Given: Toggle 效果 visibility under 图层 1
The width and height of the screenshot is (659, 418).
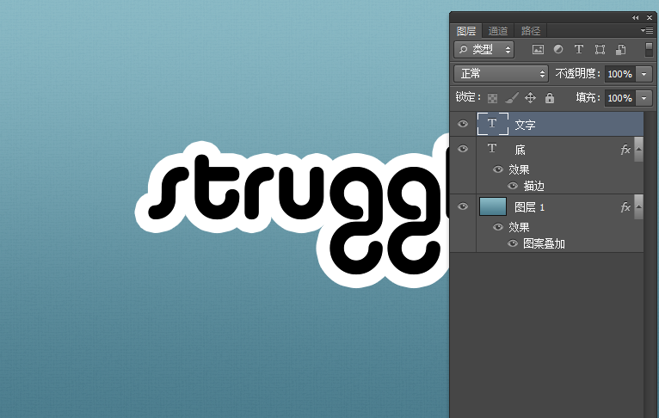Looking at the screenshot, I should (x=498, y=227).
